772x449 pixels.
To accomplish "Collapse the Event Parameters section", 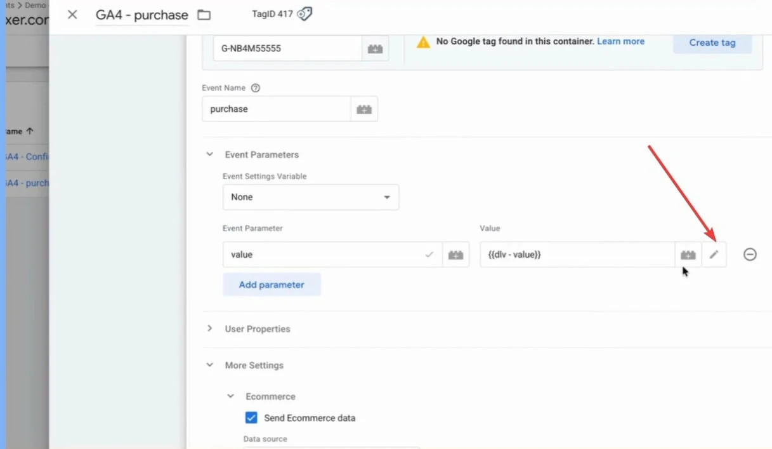I will coord(209,155).
